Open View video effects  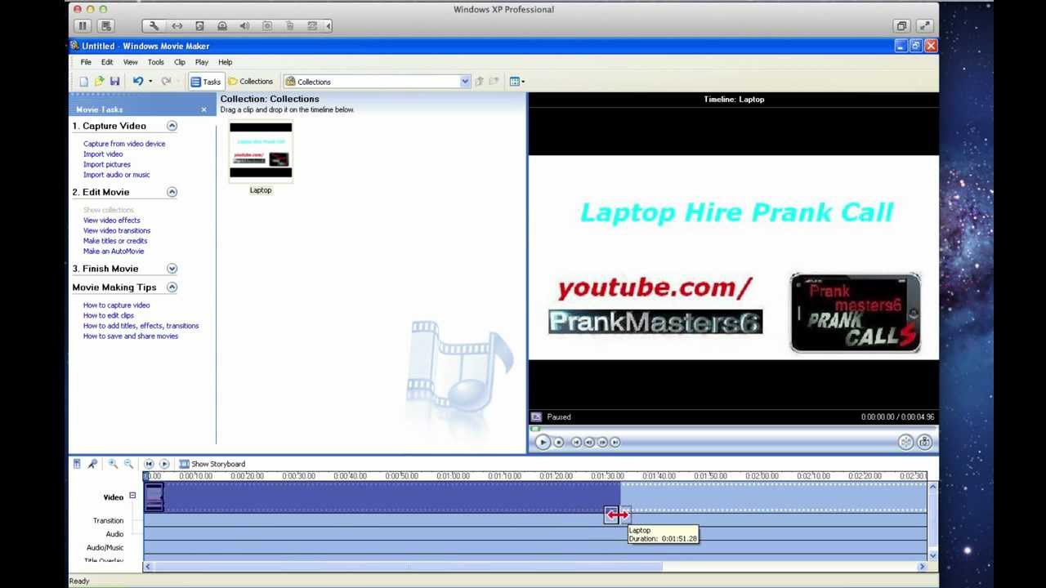(x=112, y=220)
